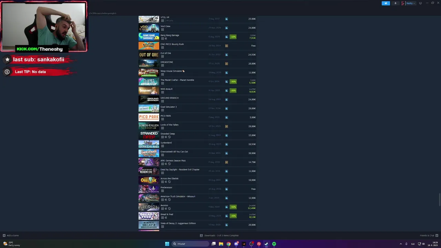Image resolution: width=441 pixels, height=248 pixels.
Task: Click the macOS icon under Across the Obelisk
Action: click(166, 182)
